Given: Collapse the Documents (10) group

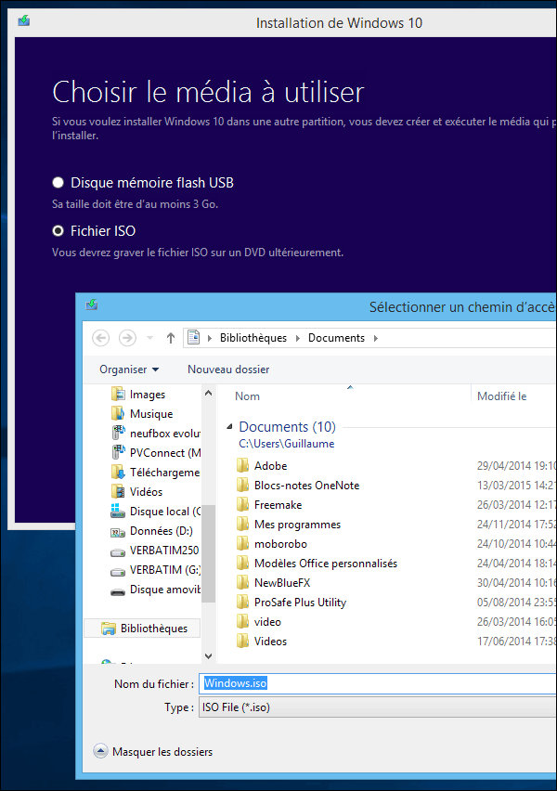Looking at the screenshot, I should coord(229,428).
